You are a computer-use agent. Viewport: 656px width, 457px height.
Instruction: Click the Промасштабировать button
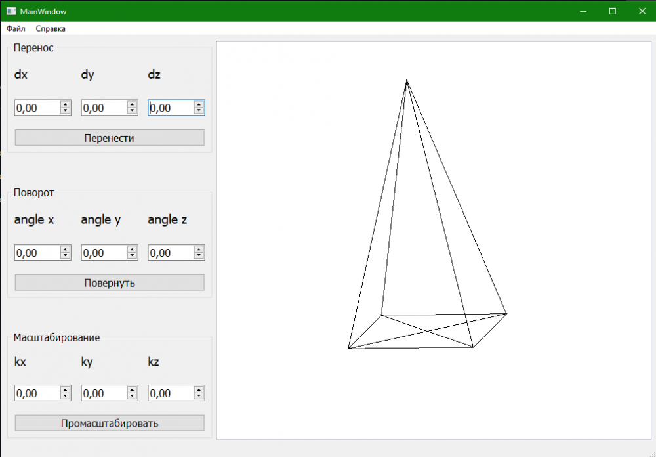click(109, 424)
